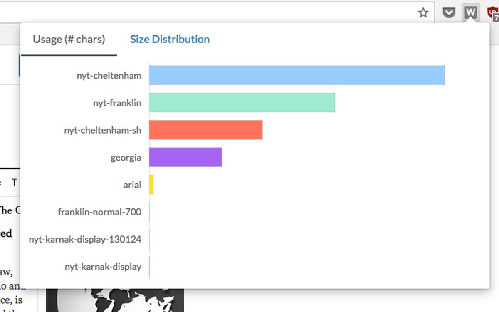This screenshot has height=312, width=499.
Task: Click the georgia font label
Action: [x=125, y=158]
